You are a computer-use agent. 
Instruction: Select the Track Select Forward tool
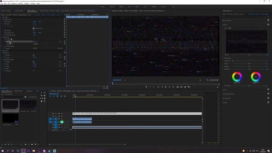(45, 93)
